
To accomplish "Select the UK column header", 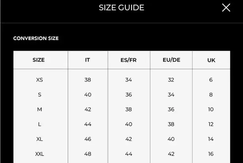I will (x=211, y=60).
